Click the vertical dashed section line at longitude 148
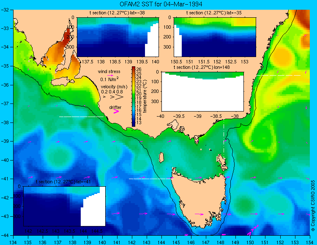Screen dimensions: 317x245 pyautogui.click(x=224, y=139)
